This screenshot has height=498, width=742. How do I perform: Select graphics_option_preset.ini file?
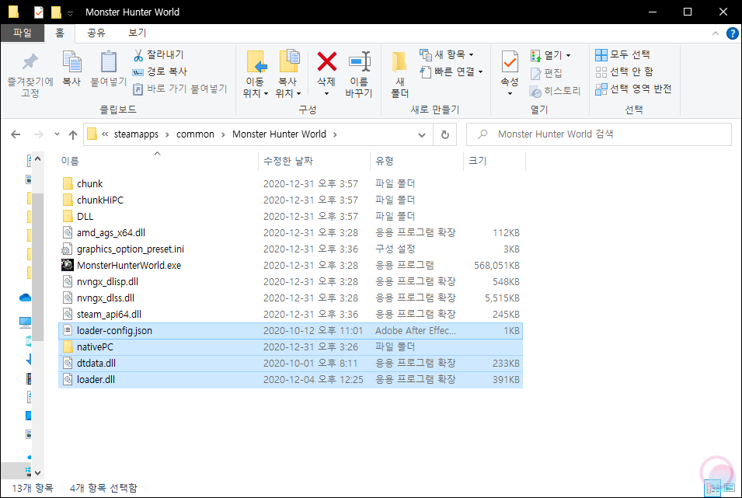click(x=291, y=249)
